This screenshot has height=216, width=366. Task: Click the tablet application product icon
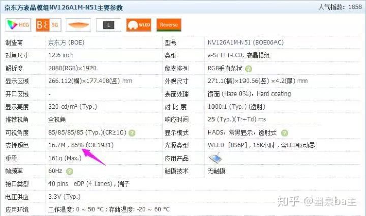(215, 158)
